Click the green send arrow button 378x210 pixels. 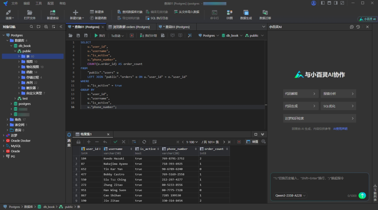[x=362, y=196]
